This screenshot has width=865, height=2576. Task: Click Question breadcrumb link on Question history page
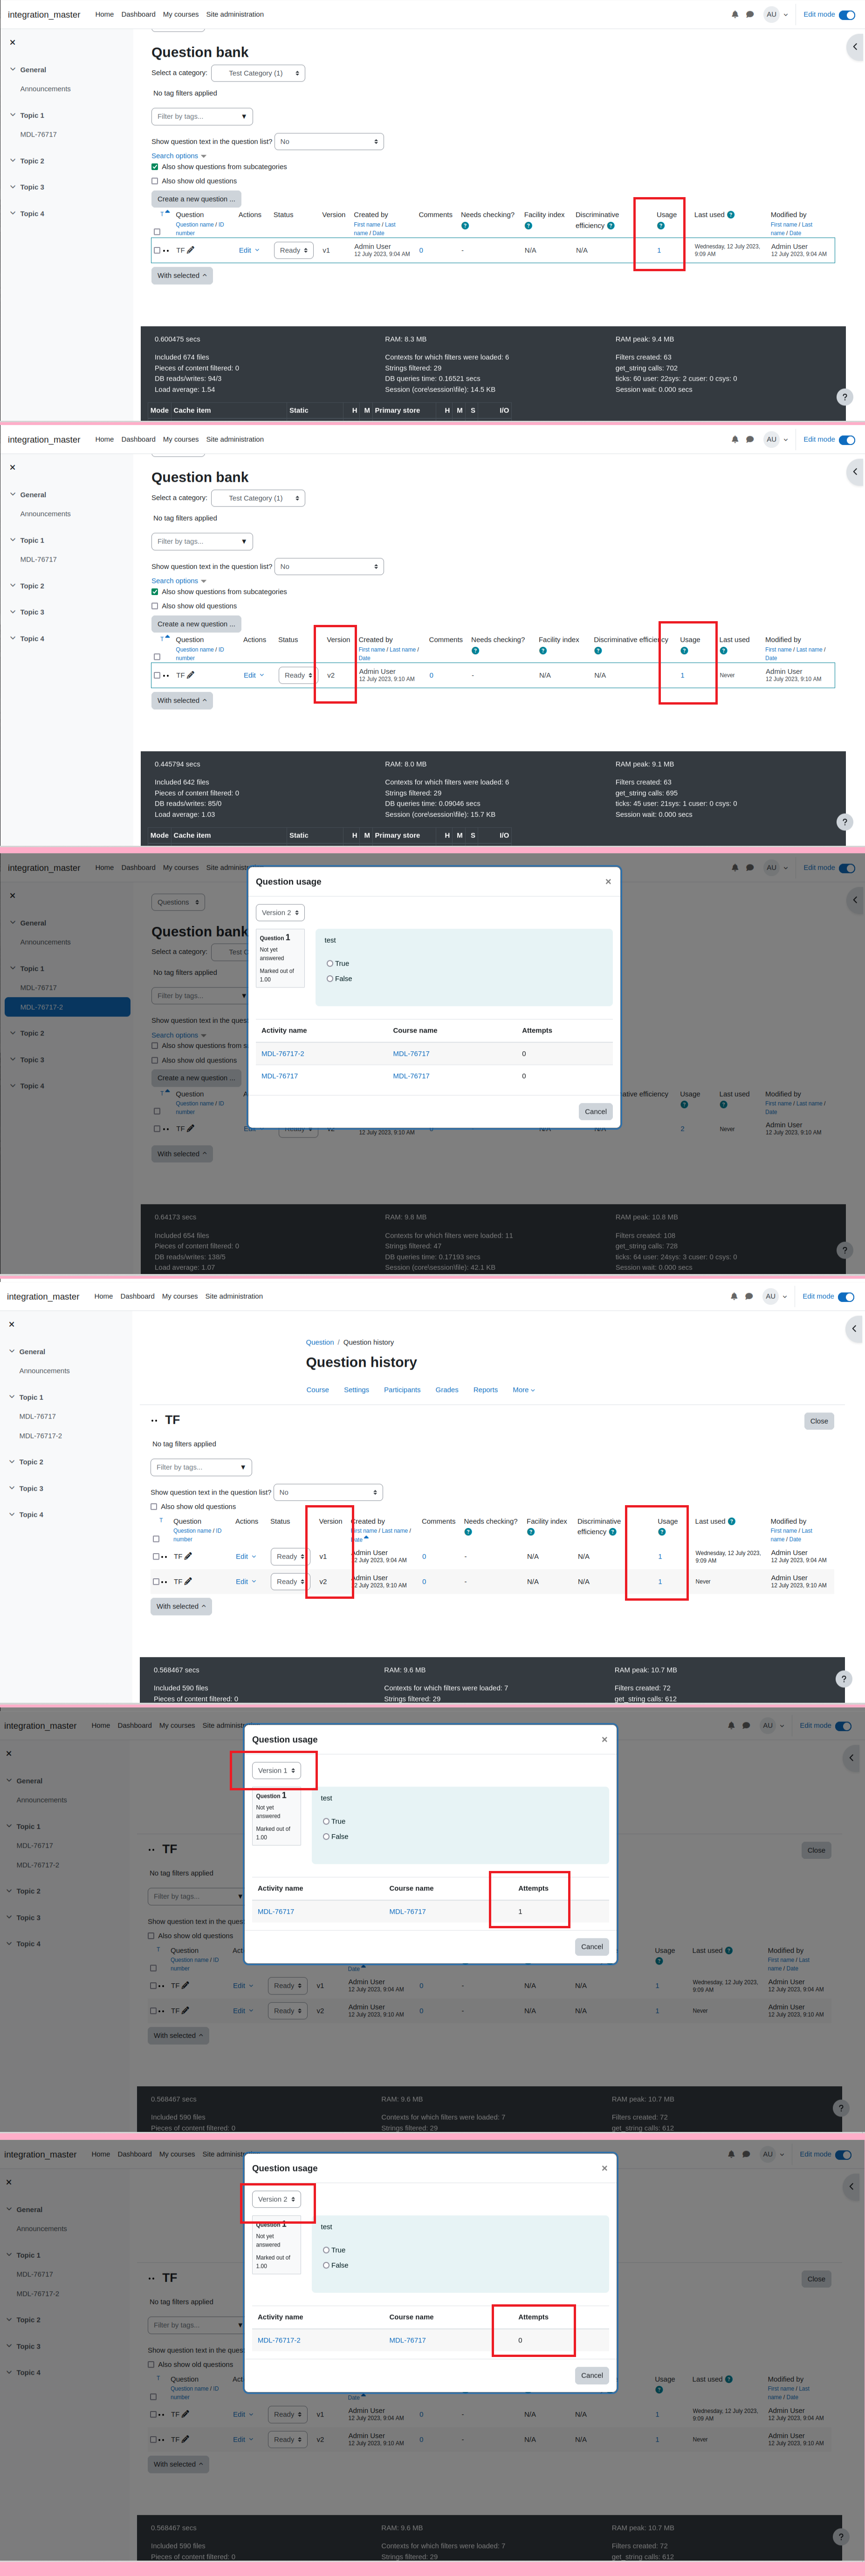tap(320, 1342)
